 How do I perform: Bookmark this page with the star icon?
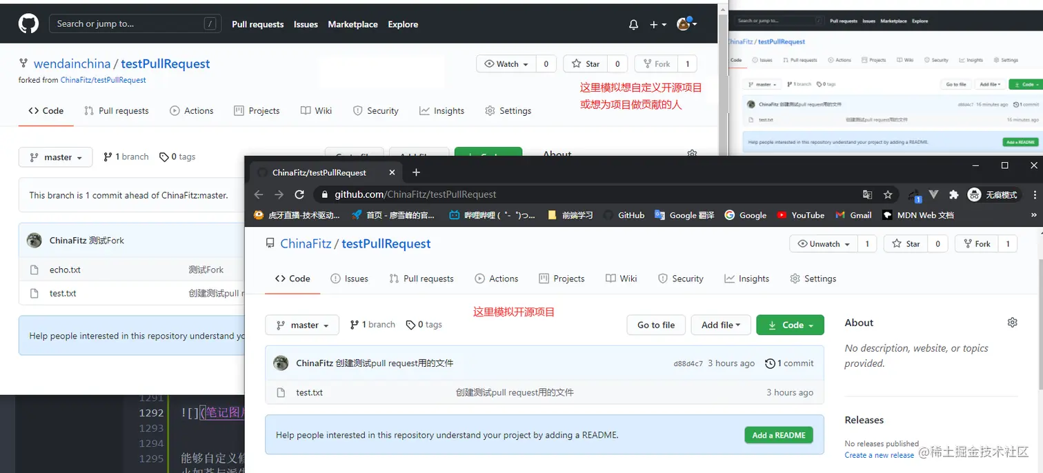888,194
